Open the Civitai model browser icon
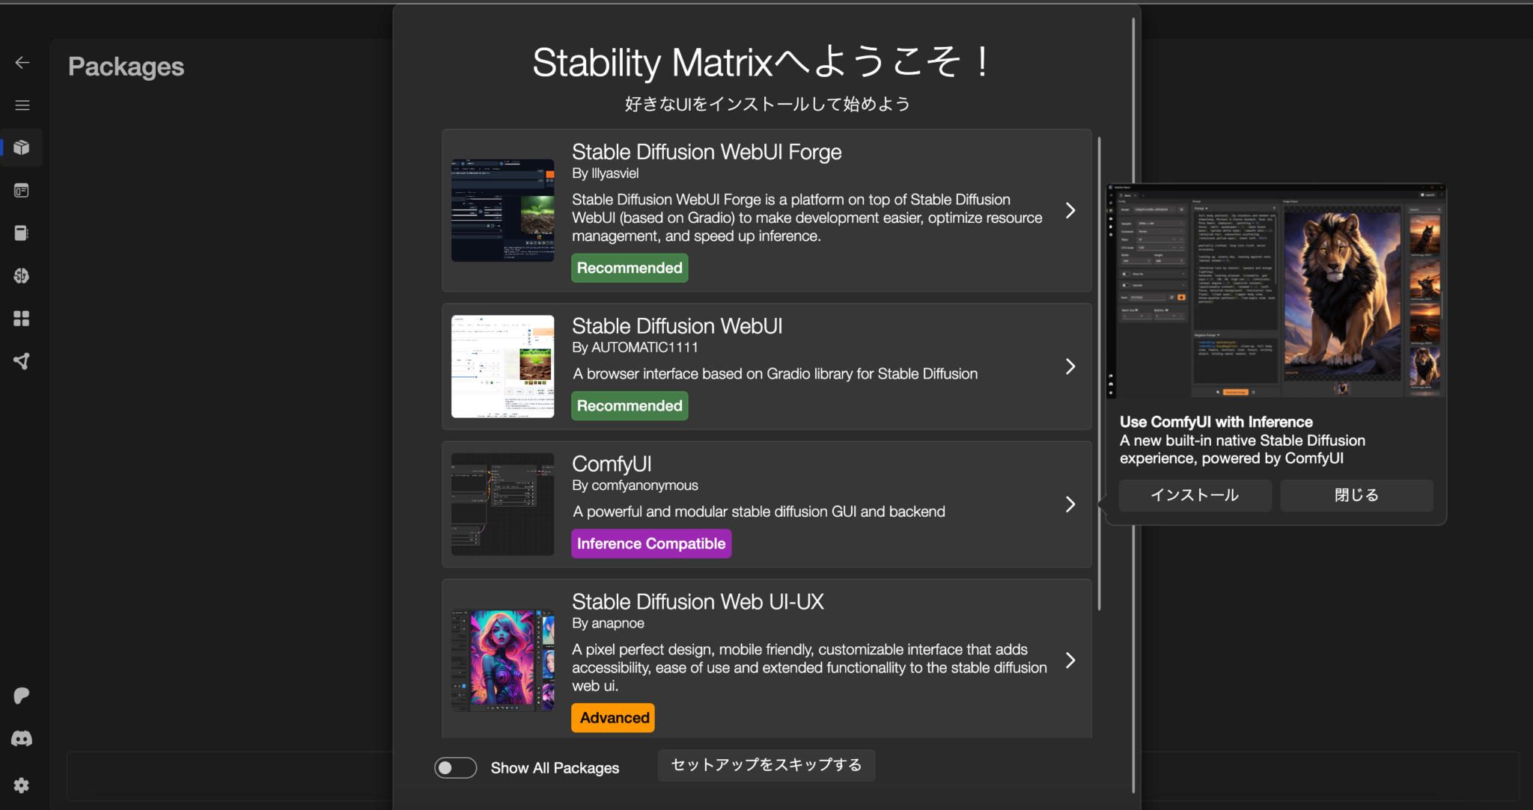Screen dimensions: 1533x810 [x=22, y=275]
